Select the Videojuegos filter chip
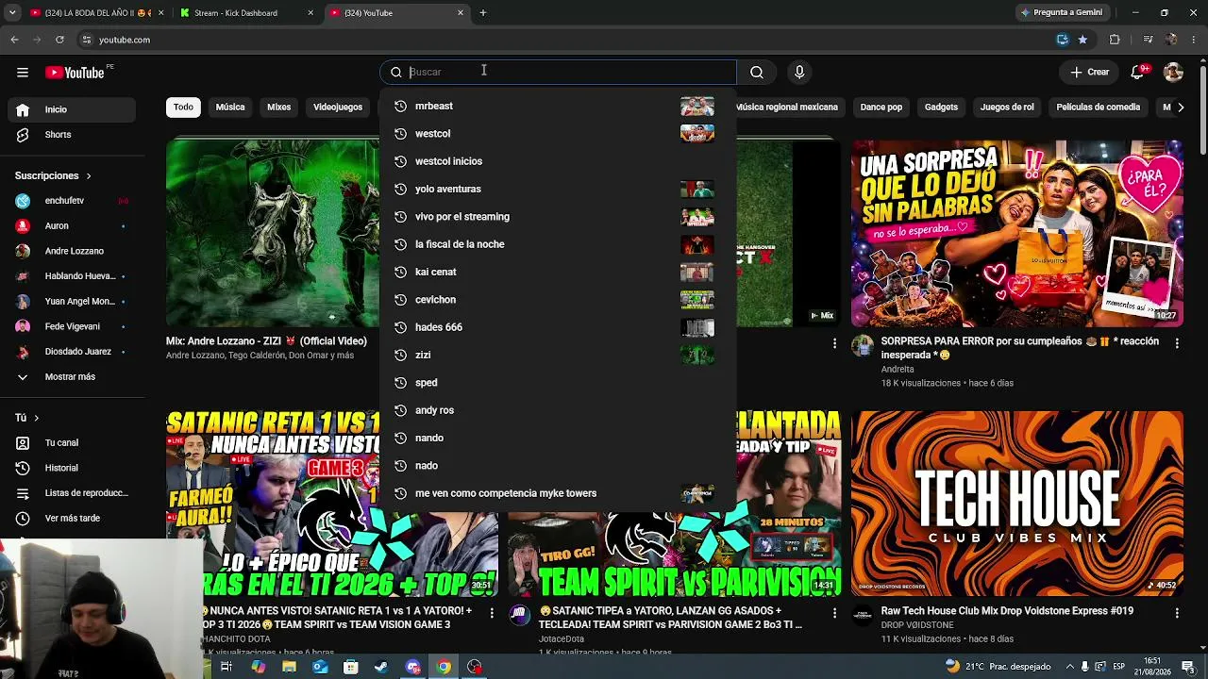The height and width of the screenshot is (679, 1208). click(338, 108)
